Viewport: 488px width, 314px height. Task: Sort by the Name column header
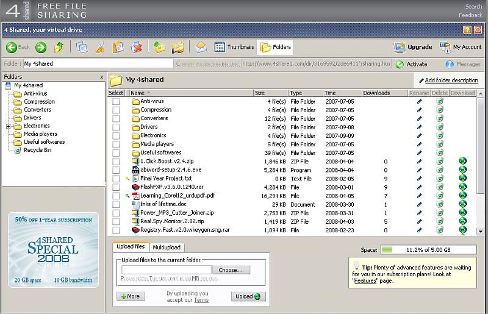pyautogui.click(x=191, y=93)
